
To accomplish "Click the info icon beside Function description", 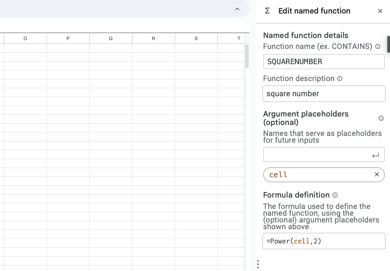I will (340, 79).
